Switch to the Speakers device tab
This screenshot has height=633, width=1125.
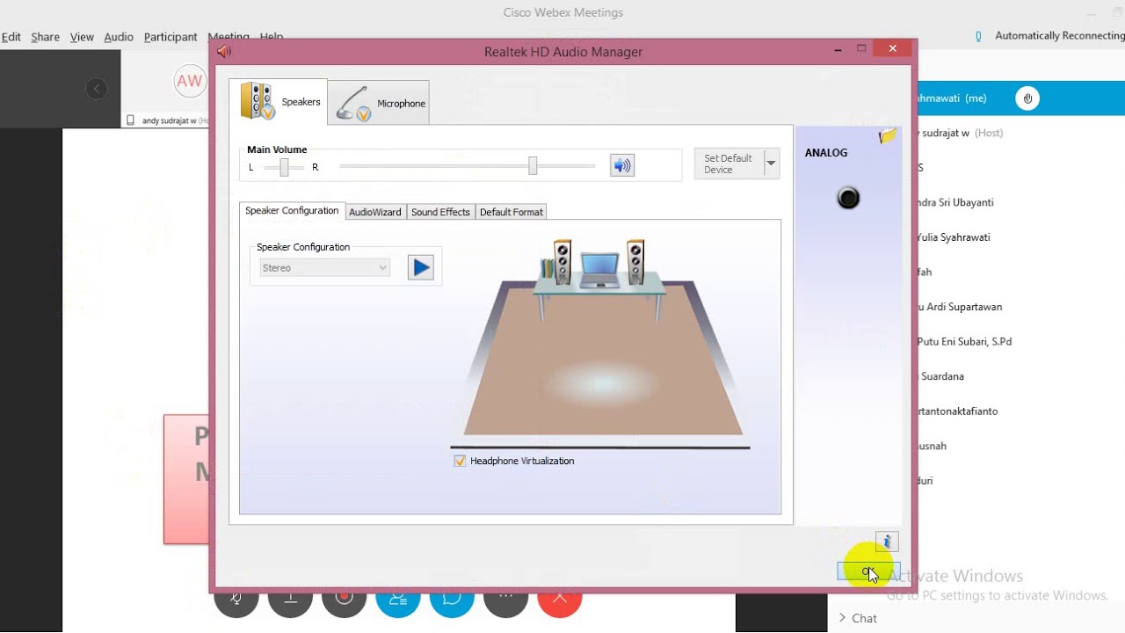(x=279, y=102)
